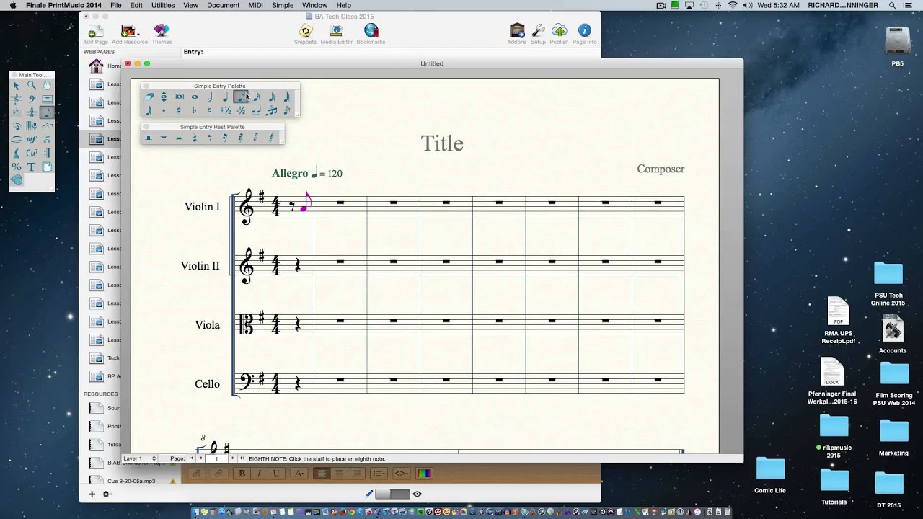Select the Selection arrow tool in Main Tool palette
This screenshot has width=923, height=519.
coord(16,85)
